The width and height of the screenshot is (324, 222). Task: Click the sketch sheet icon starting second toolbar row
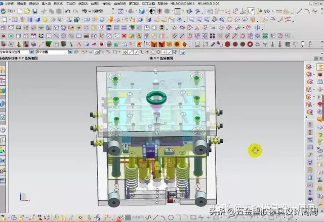(5, 20)
